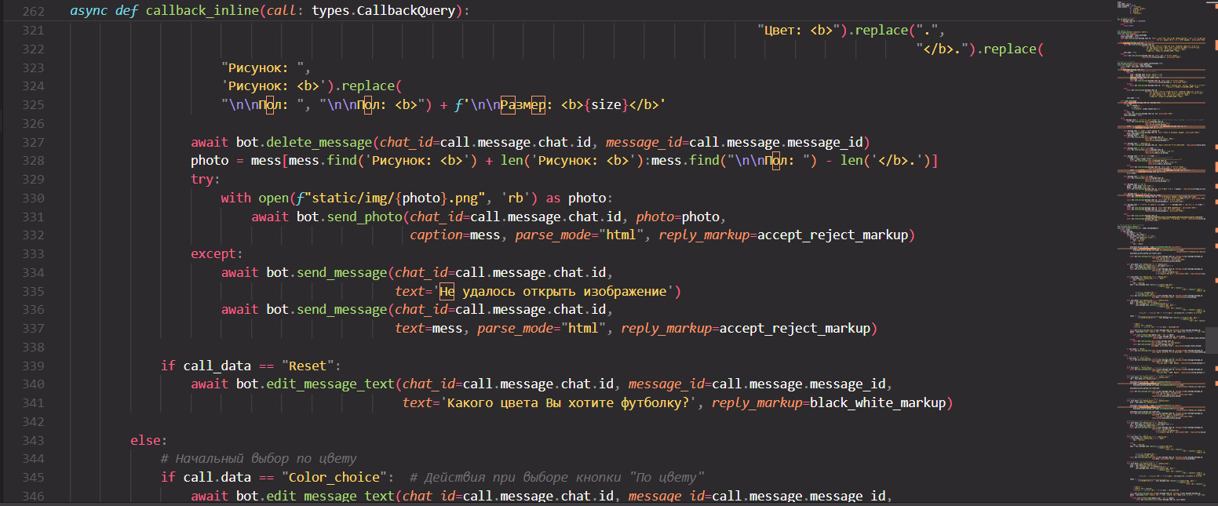The width and height of the screenshot is (1218, 506).
Task: Click 'Не удалось открыть изображение' string
Action: coord(556,292)
